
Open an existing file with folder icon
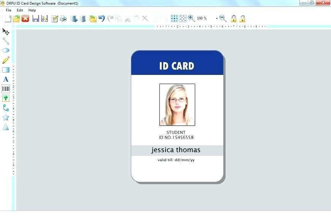pos(16,19)
